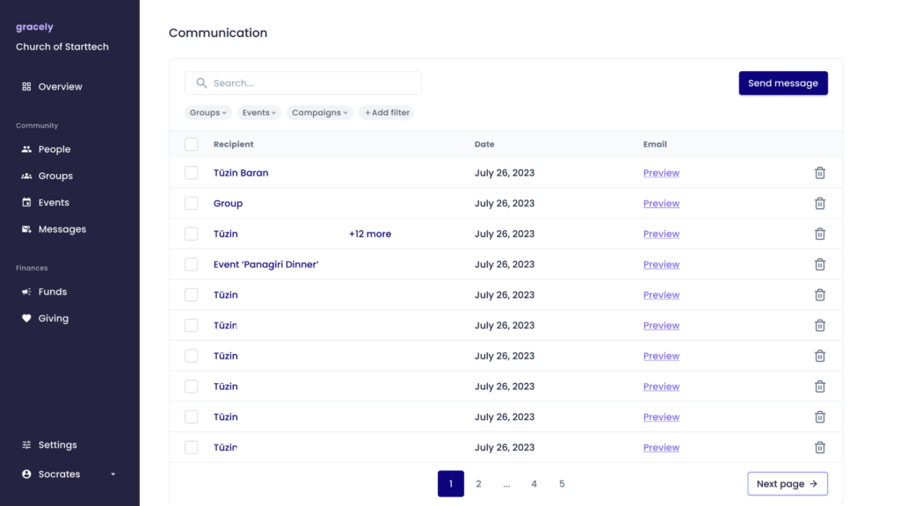Open the Preview link for the Group message
The width and height of the screenshot is (900, 506).
[x=661, y=203]
